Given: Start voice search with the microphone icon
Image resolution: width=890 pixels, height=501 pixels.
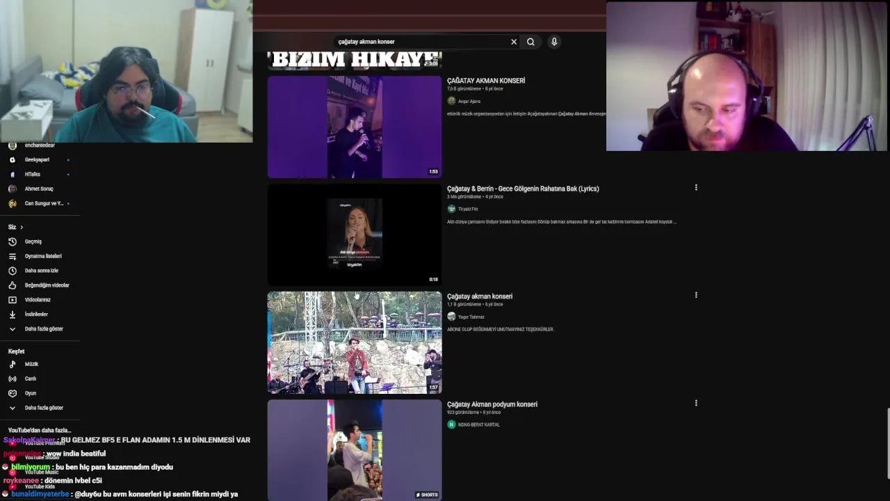Looking at the screenshot, I should pyautogui.click(x=554, y=42).
